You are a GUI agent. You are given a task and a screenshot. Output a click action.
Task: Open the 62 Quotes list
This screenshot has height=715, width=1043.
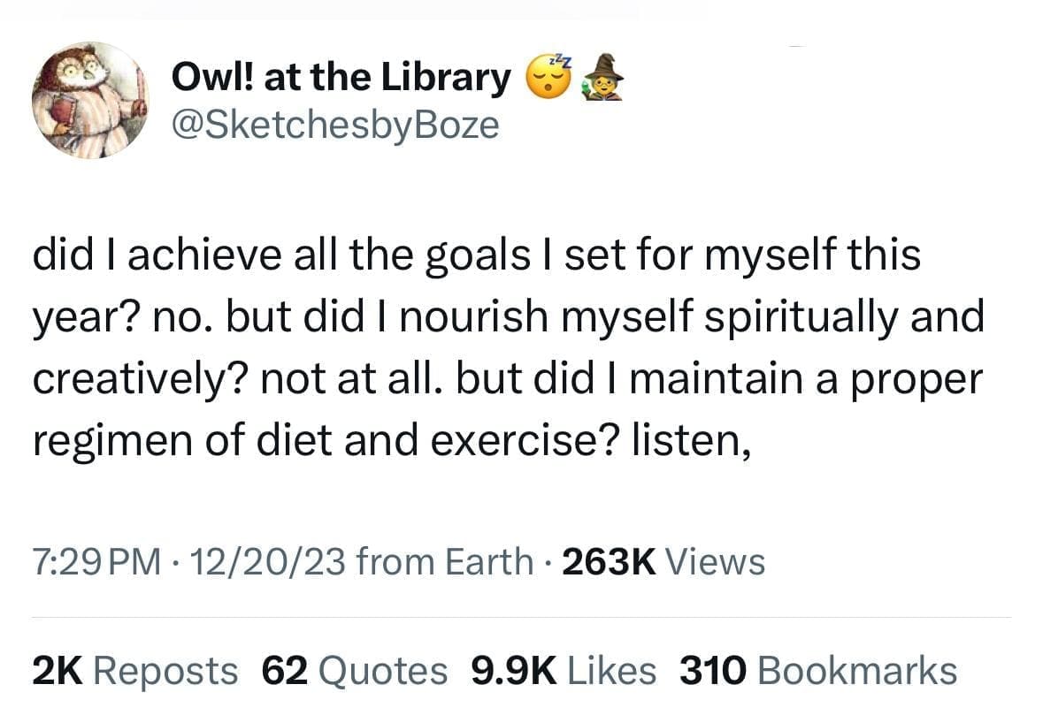click(x=356, y=671)
